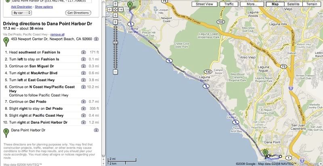Select step 3 Continue on San Miguel Dr

(x=51, y=66)
